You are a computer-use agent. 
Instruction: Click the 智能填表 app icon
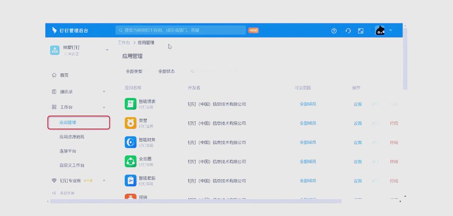[130, 104]
